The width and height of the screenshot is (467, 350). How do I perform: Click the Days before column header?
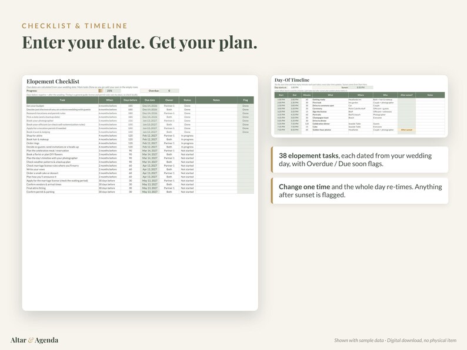tap(130, 100)
